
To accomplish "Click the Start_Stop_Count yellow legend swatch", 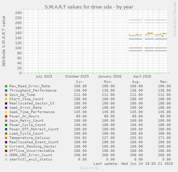I will pyautogui.click(x=6, y=99).
